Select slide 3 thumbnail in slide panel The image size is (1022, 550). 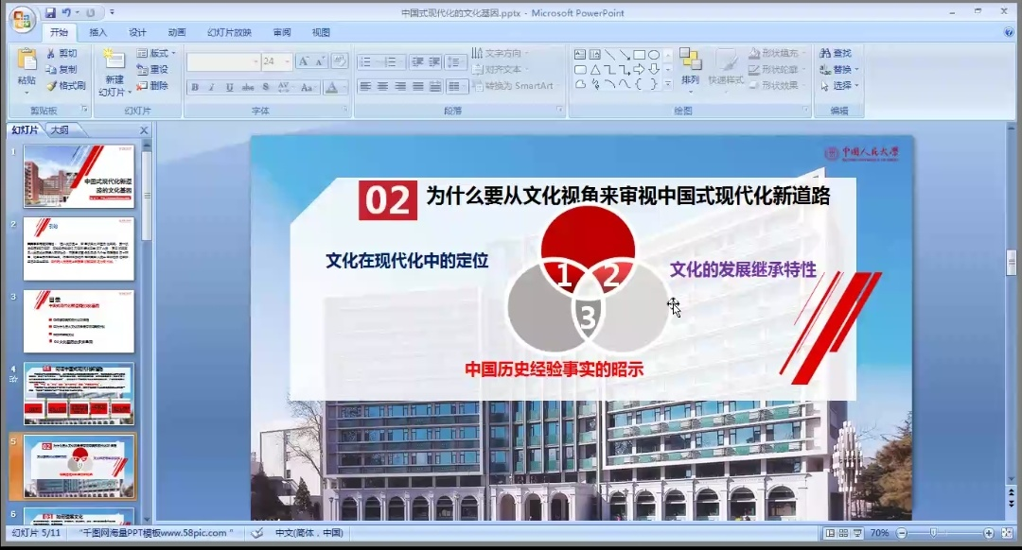(79, 321)
